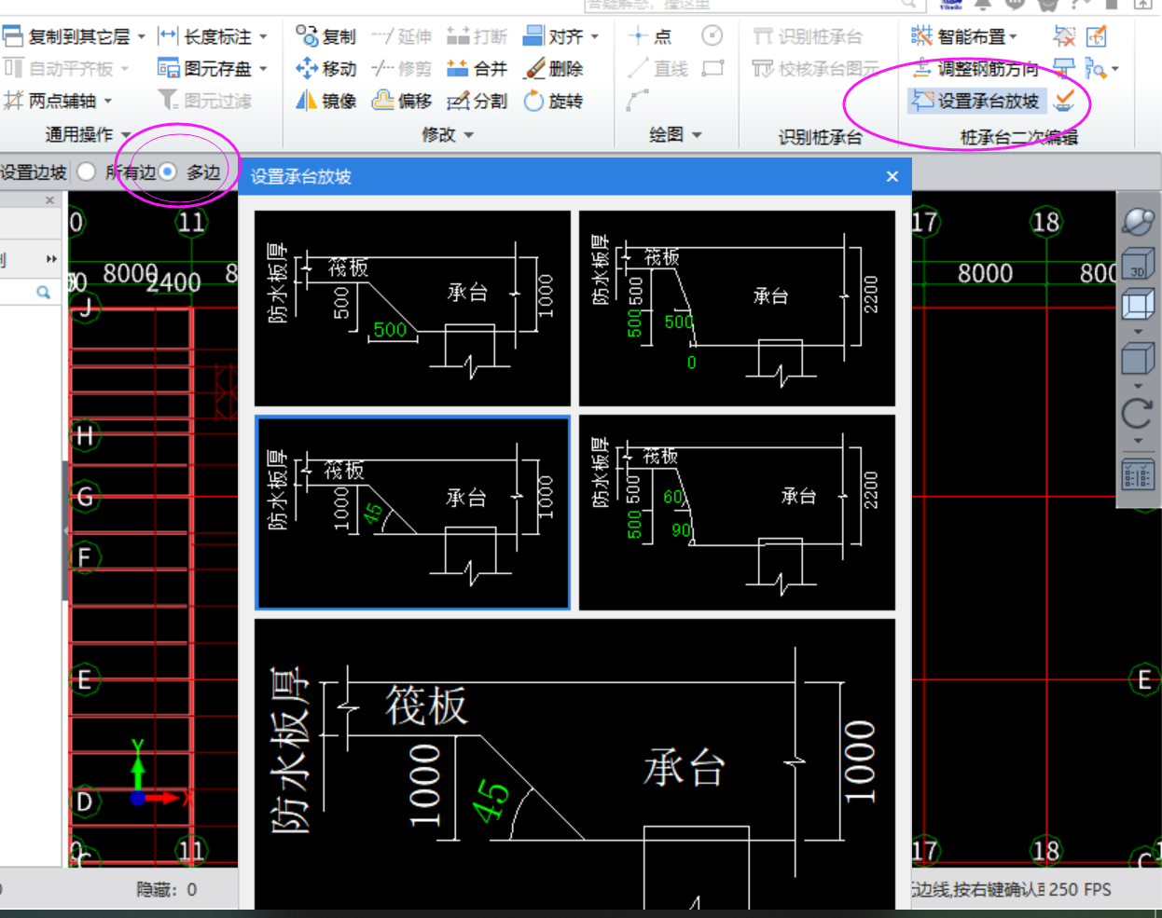Click the cancel-slope icon beside 智能布置
This screenshot has height=918, width=1162.
1064,36
